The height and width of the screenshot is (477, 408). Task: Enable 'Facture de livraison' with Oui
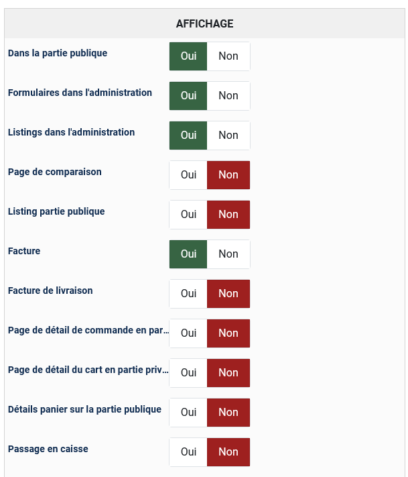coord(188,294)
